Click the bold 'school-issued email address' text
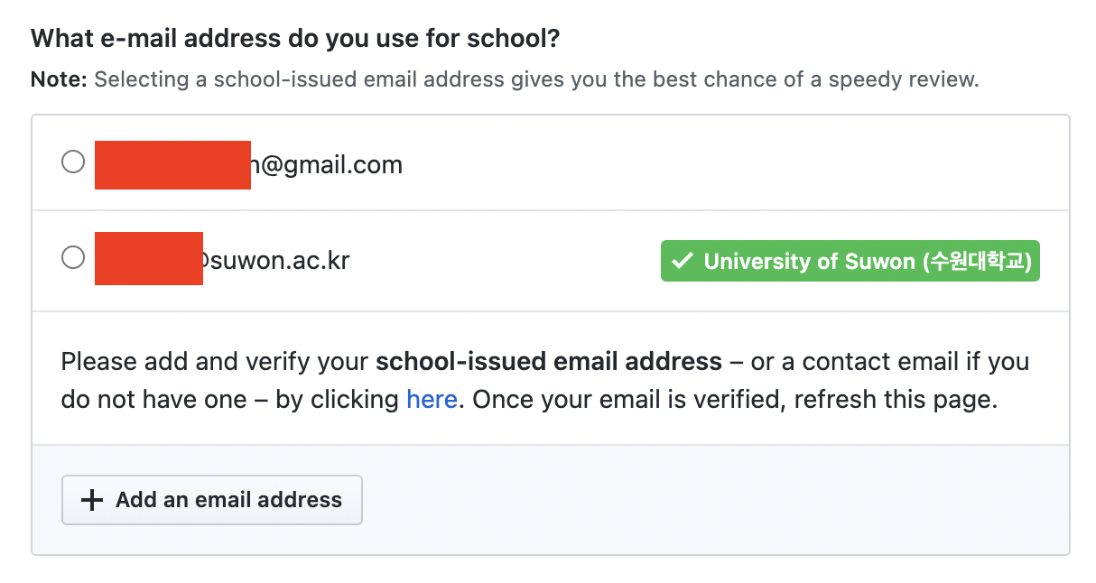1096x583 pixels. point(548,363)
